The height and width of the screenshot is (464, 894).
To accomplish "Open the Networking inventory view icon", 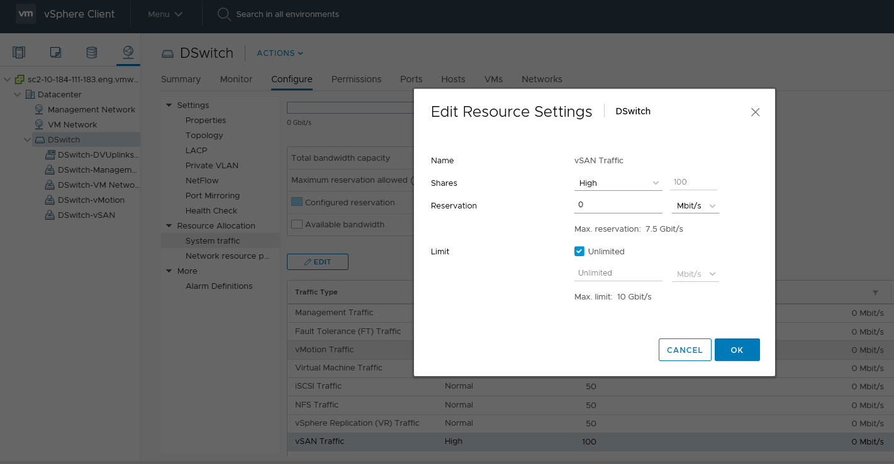I will tap(128, 52).
